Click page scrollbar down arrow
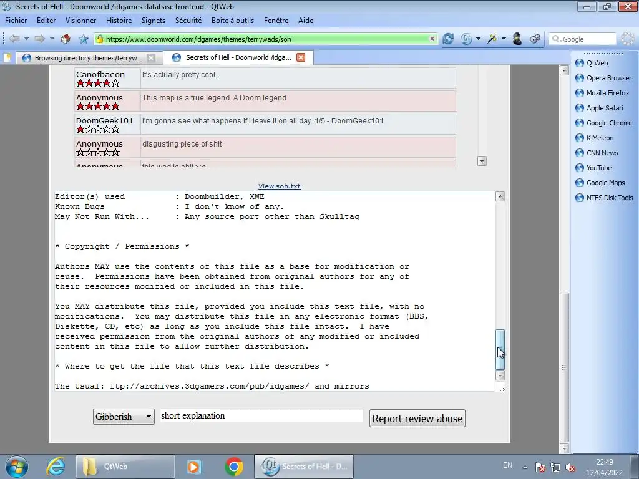Viewport: 639px width, 479px height. click(564, 448)
